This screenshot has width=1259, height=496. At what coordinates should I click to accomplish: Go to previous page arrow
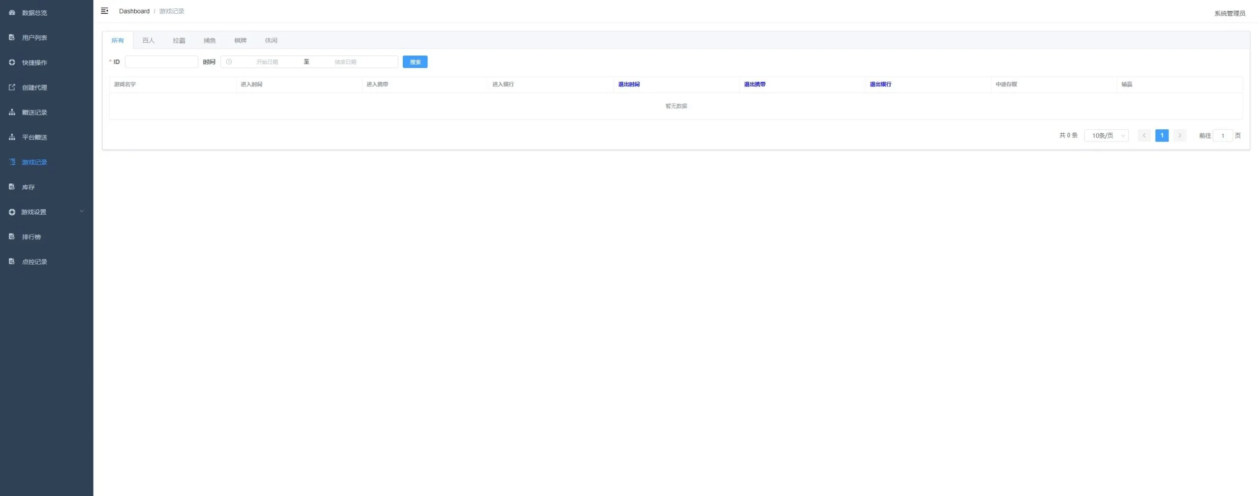pos(1144,135)
